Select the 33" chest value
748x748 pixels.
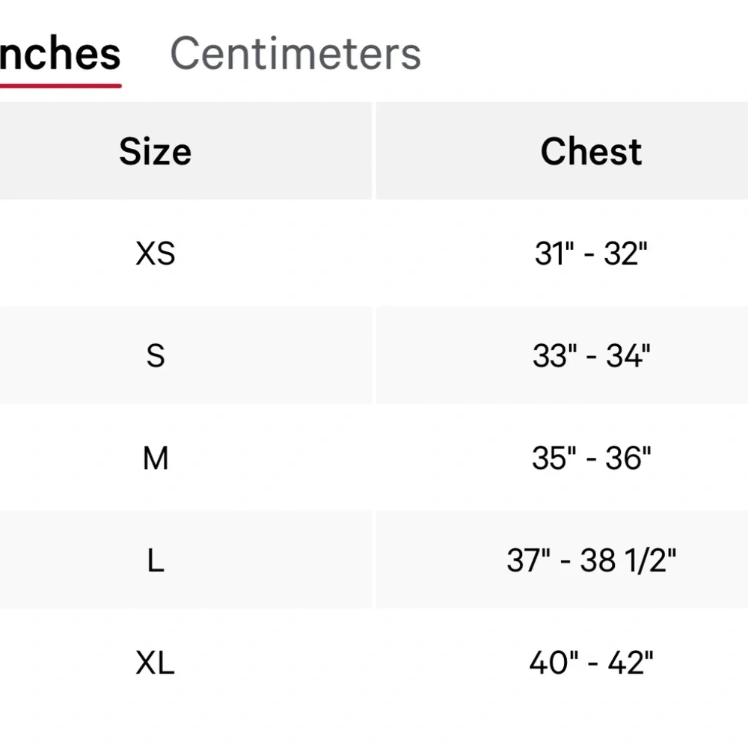coord(553,356)
